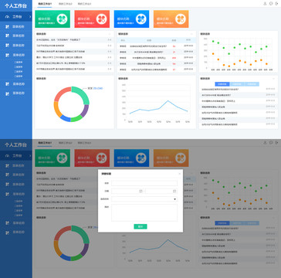Click the logout icon in the bright dashboard header

276,4
